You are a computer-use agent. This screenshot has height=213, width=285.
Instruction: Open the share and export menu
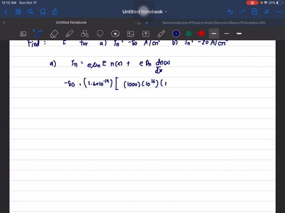coord(55,12)
